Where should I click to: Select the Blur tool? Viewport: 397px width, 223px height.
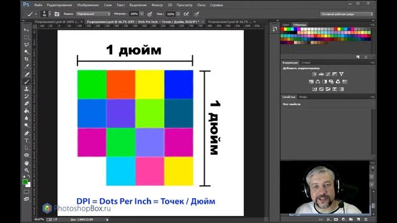(x=26, y=118)
